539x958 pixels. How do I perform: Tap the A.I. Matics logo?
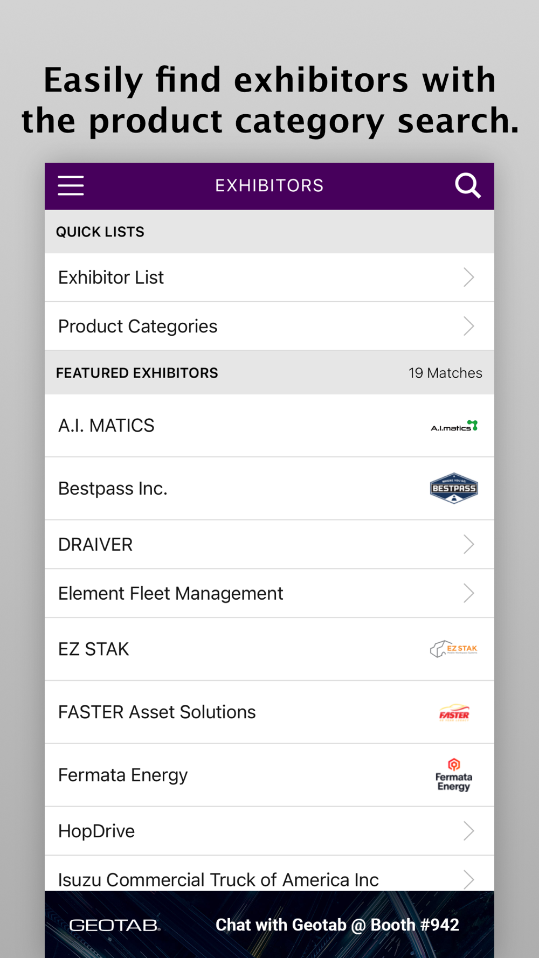pyautogui.click(x=454, y=426)
